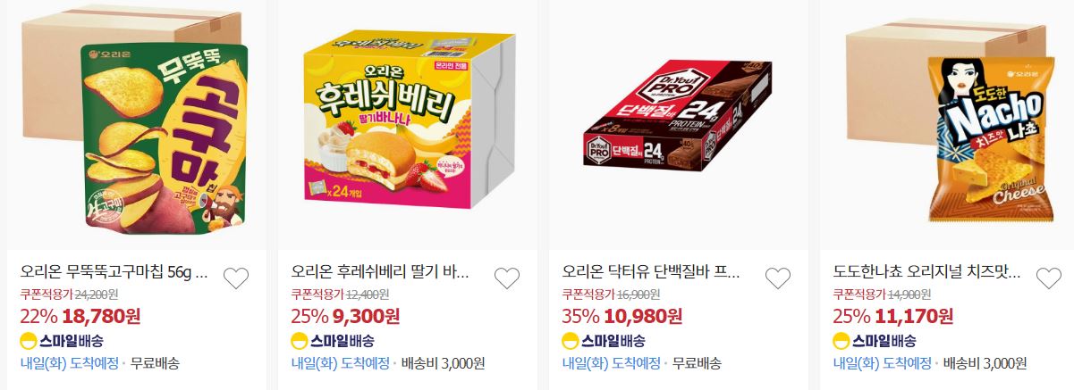Screen dimensions: 1074x390
Task: Open product title 오리온 닥터유 단백질바
Action: coord(651,272)
